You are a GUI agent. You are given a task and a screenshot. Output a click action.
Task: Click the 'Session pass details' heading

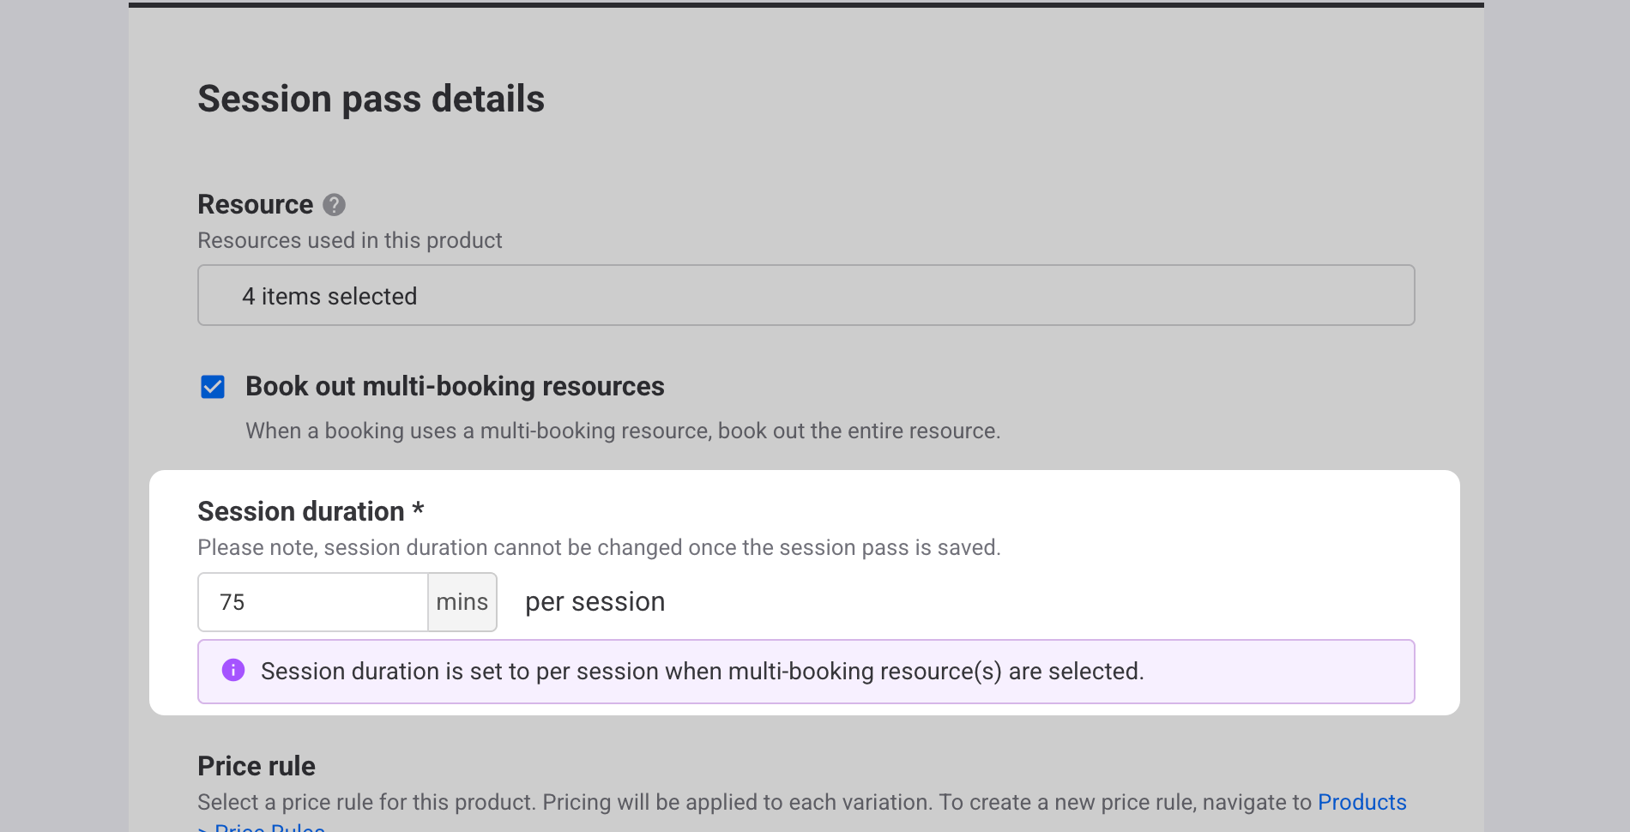point(371,99)
